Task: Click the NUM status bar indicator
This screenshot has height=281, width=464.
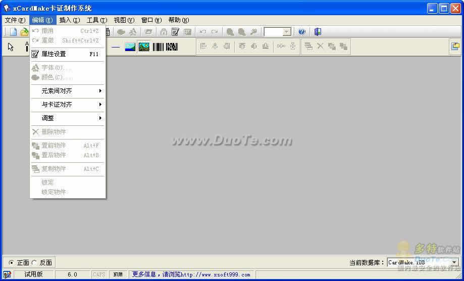Action: tap(118, 275)
